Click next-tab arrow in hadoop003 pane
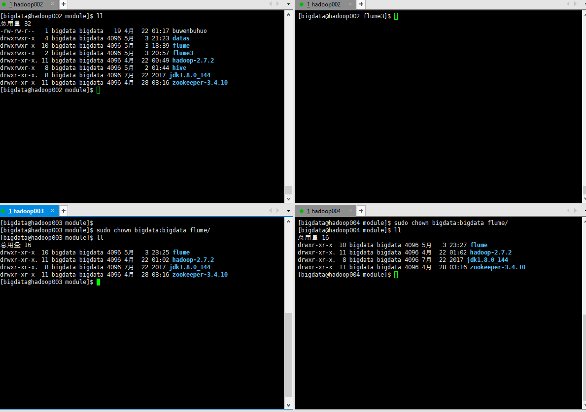This screenshot has width=586, height=412. pyautogui.click(x=277, y=211)
